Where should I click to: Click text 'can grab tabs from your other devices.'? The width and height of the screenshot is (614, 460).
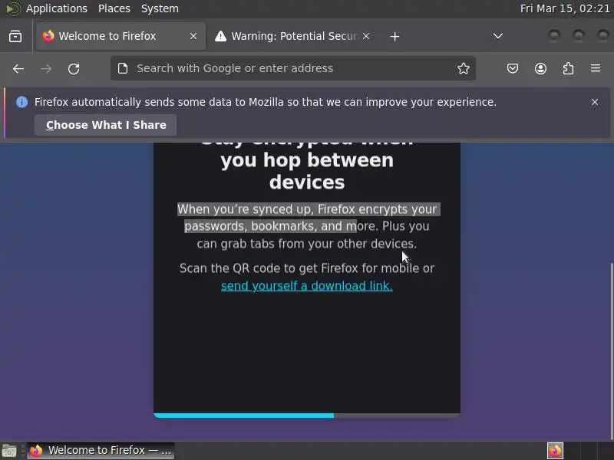306,244
